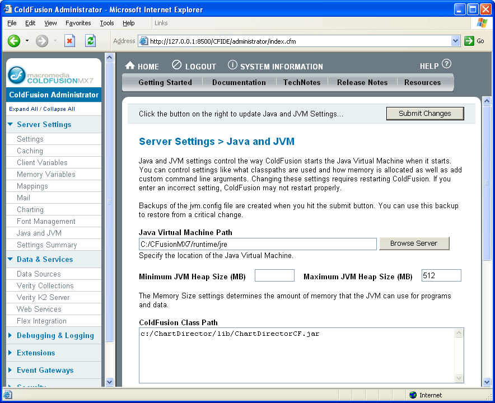
Task: Click the page icon in address bar
Action: [x=144, y=41]
